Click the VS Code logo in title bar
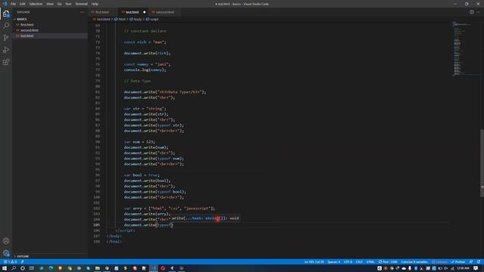This screenshot has width=484, height=272. point(5,4)
